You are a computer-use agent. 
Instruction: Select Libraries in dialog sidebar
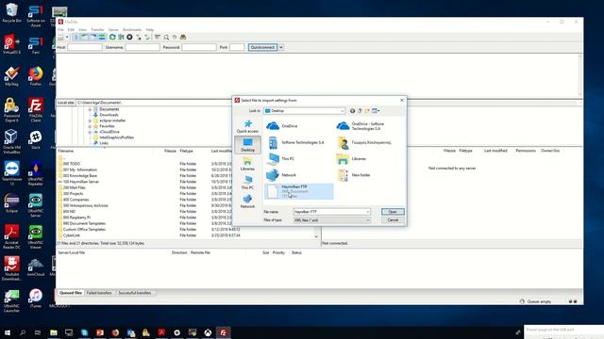[x=247, y=164]
